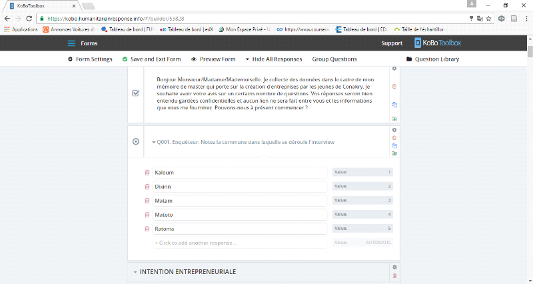Add question Q001 to library
The width and height of the screenshot is (533, 284).
pos(394,153)
